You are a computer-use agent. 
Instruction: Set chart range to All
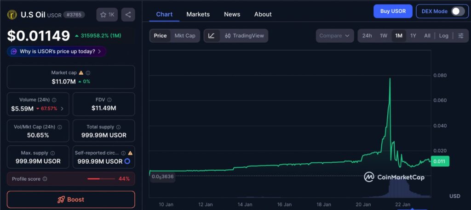point(427,36)
